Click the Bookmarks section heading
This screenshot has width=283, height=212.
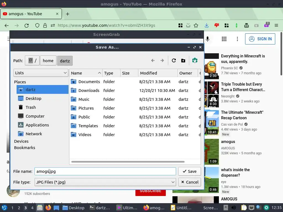click(x=25, y=148)
